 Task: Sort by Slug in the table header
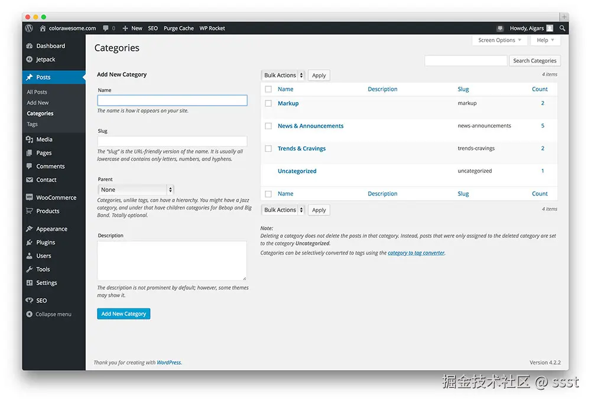[463, 89]
